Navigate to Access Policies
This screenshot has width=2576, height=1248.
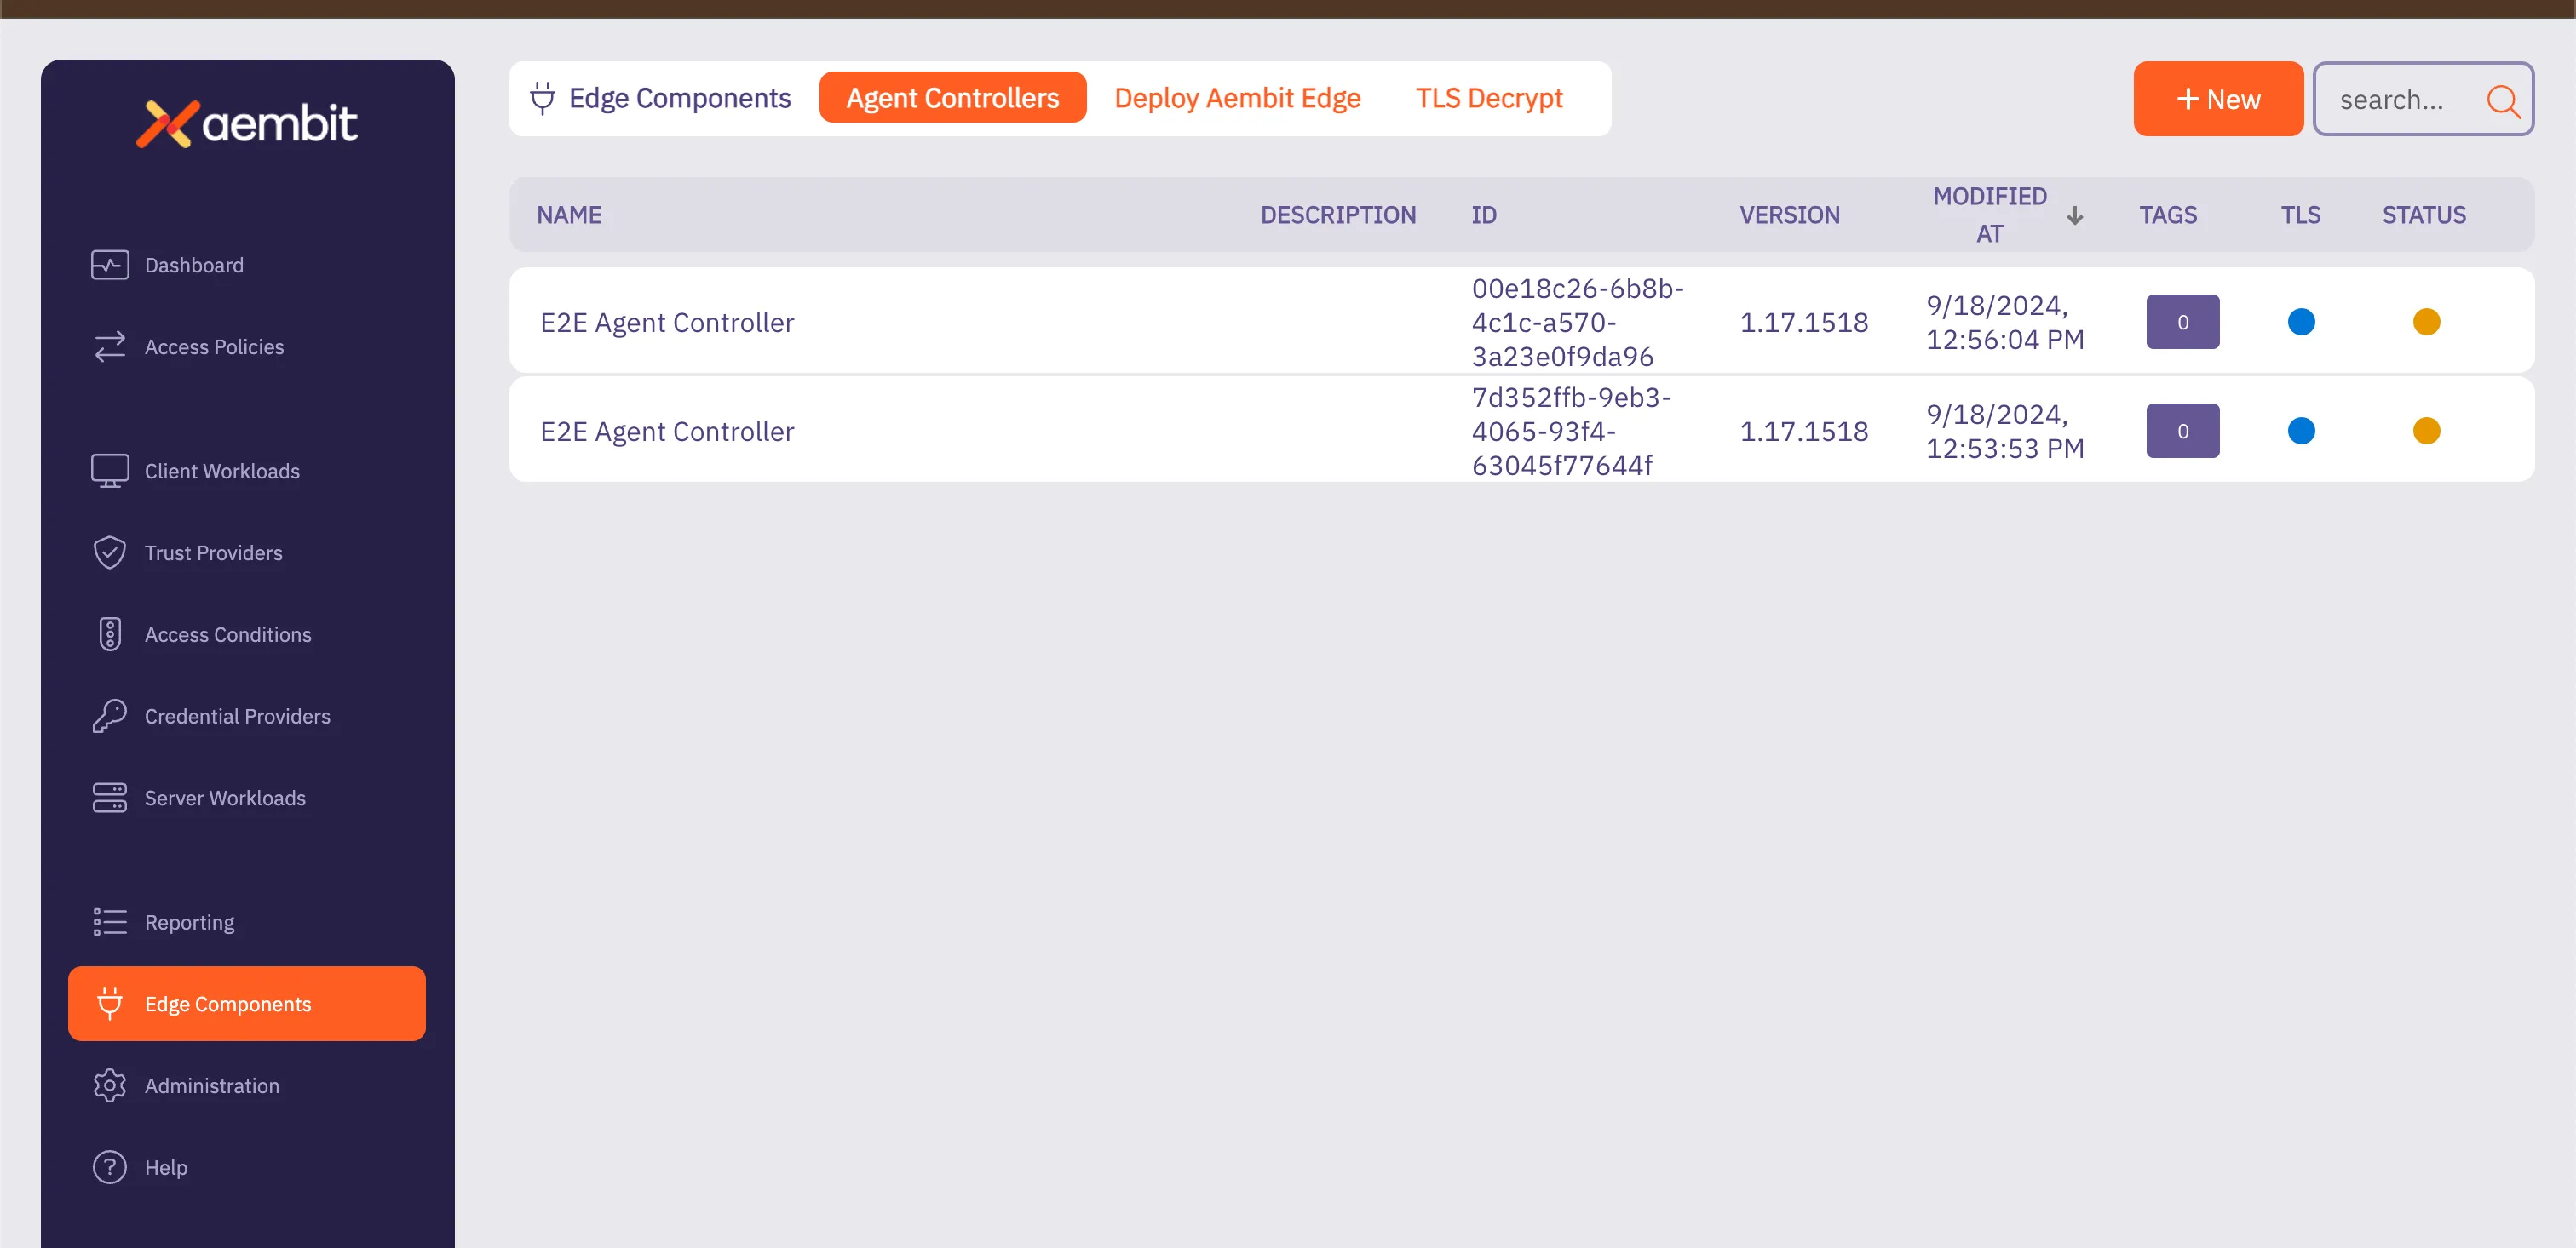tap(213, 346)
